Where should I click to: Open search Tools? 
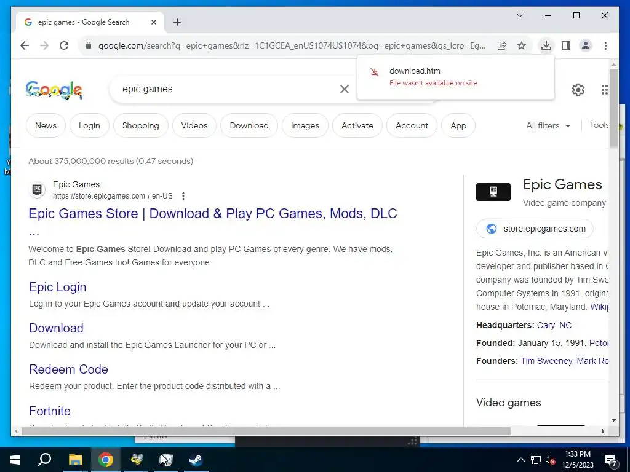click(x=599, y=125)
